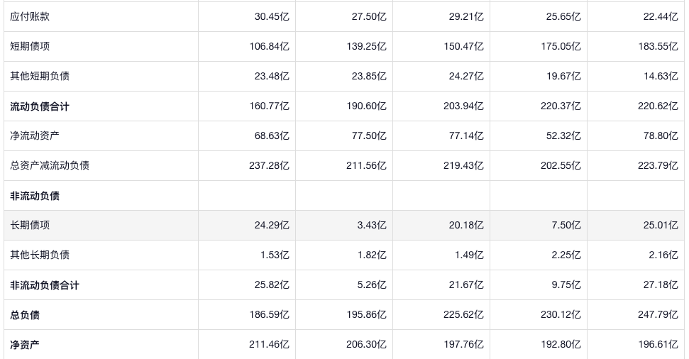Click the 应付账款 row label
Screen dimensions: 689x359
click(x=30, y=16)
